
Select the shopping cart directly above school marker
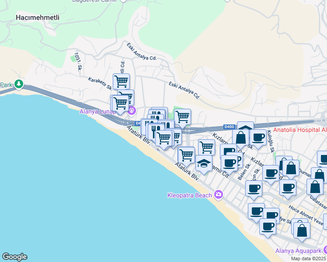coord(206,147)
